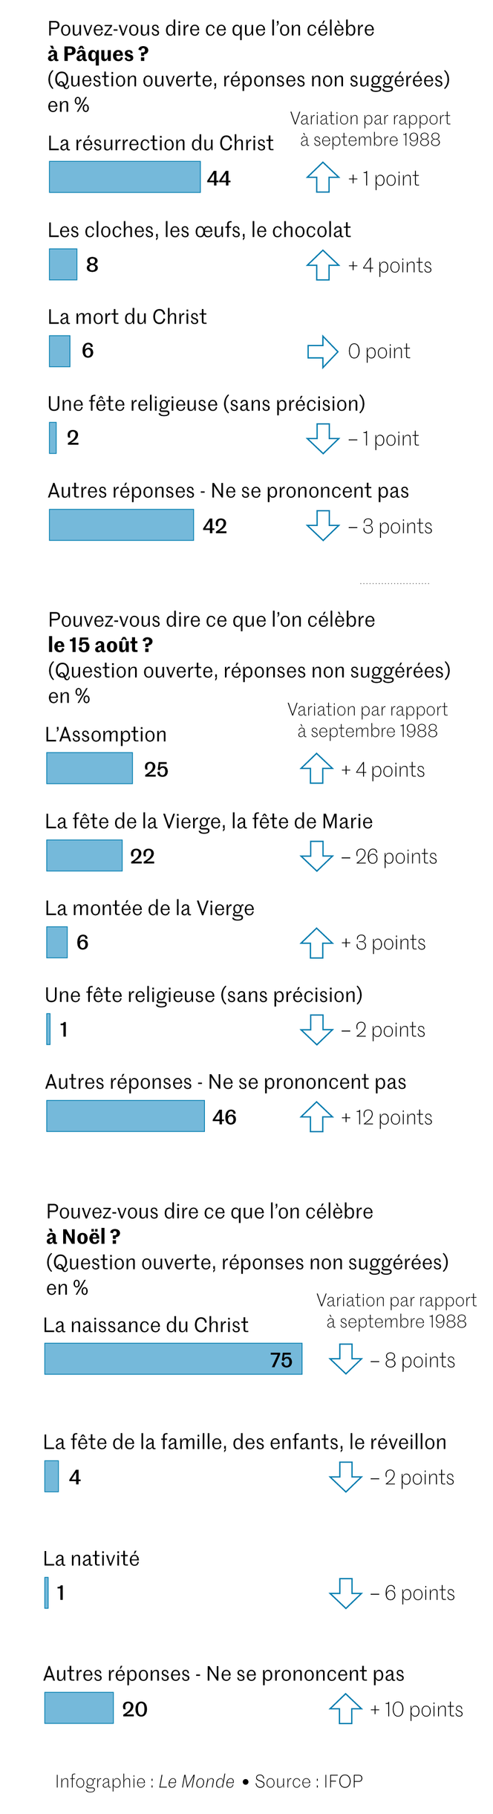493x1814 pixels.
Task: Click the up arrow beside +10 points
Action: pos(345,1708)
